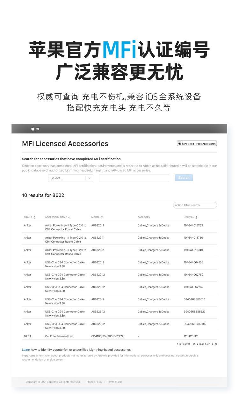Image resolution: width=239 pixels, height=402 pixels.
Task: Click UPC 194644064105
Action: pyautogui.click(x=193, y=262)
